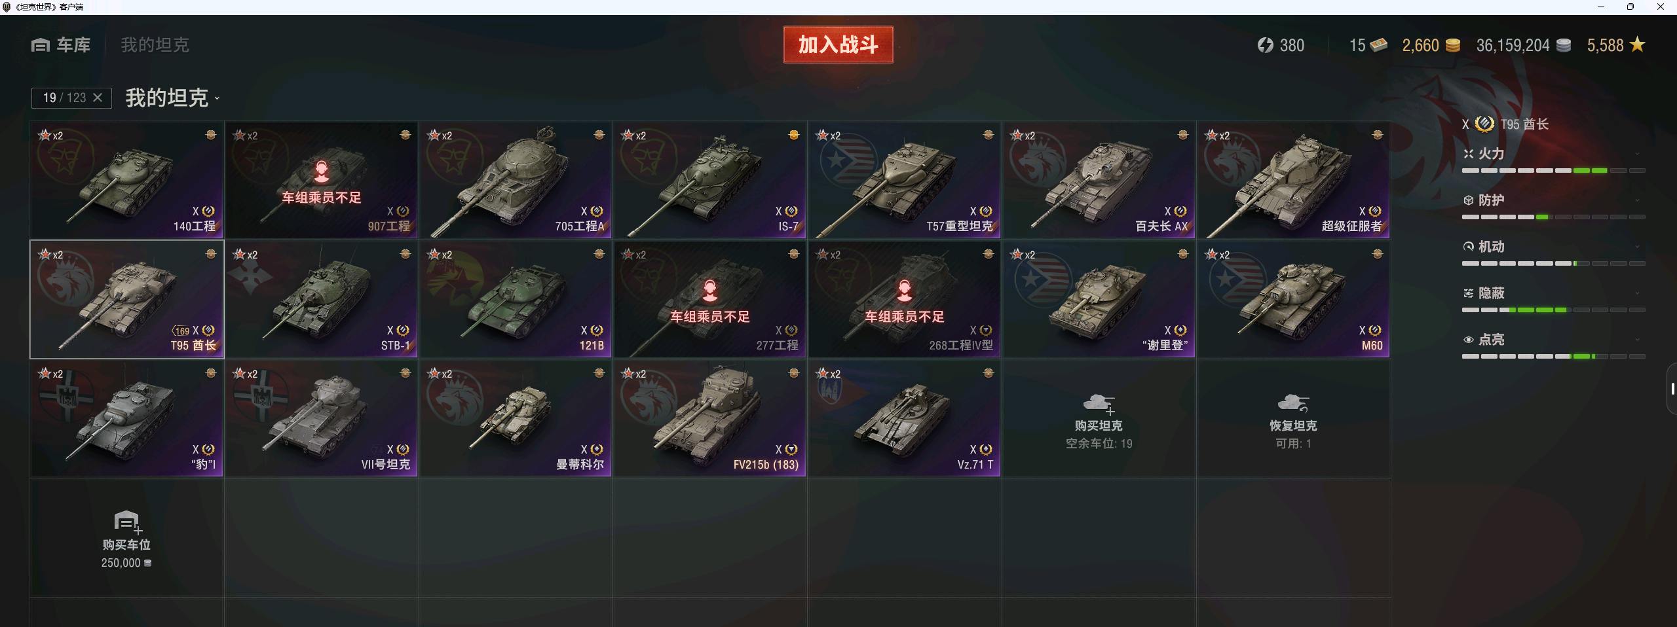Click the gold coins currency icon
1677x627 pixels.
[1452, 45]
